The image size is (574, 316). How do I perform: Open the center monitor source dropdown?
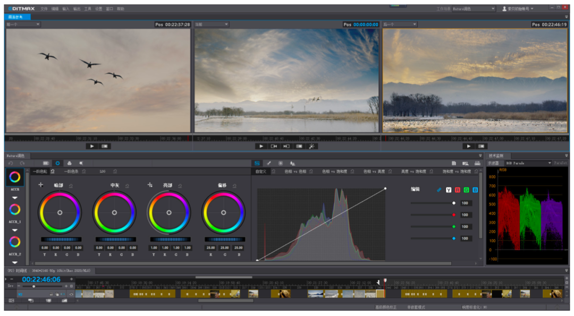point(212,24)
